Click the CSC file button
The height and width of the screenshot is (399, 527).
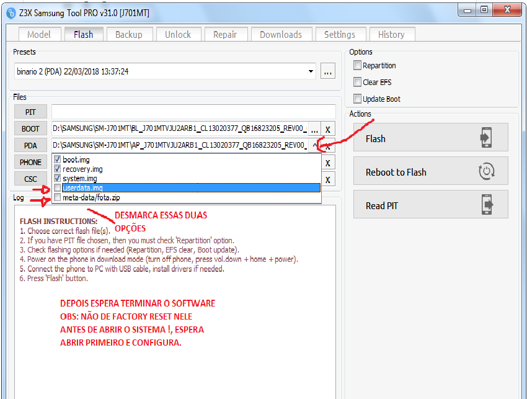tap(30, 179)
